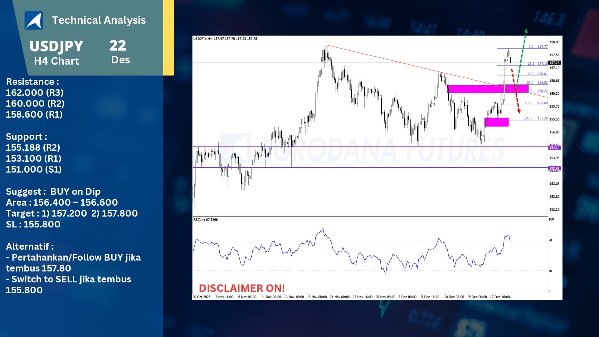Select the small magenta demand zone rectangle
This screenshot has height=337, width=599.
pos(496,122)
